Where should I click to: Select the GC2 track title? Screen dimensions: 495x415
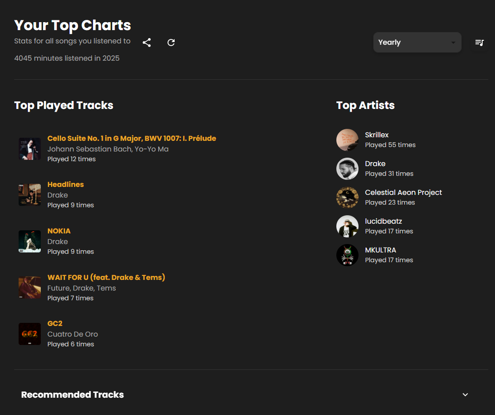(x=55, y=323)
